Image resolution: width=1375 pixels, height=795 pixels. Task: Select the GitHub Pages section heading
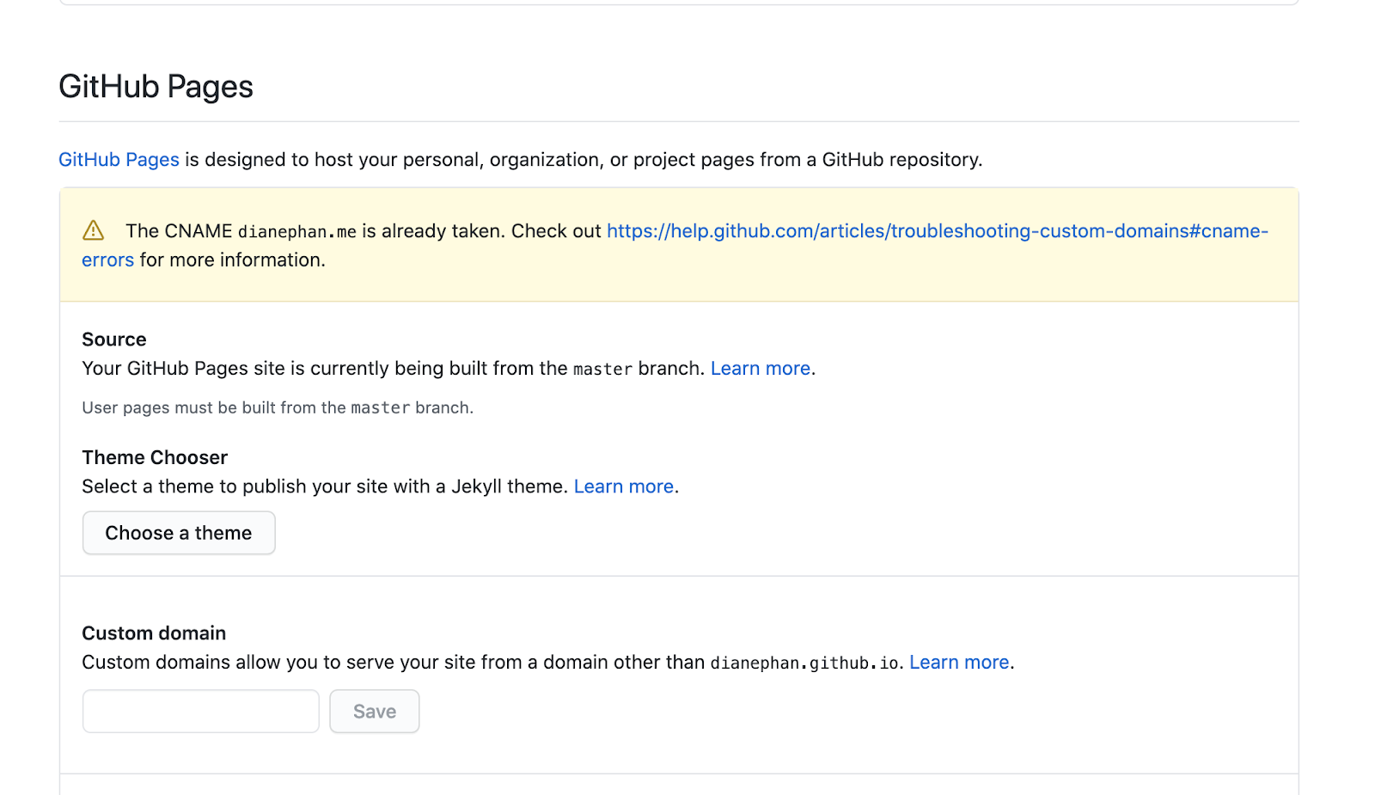click(x=156, y=87)
